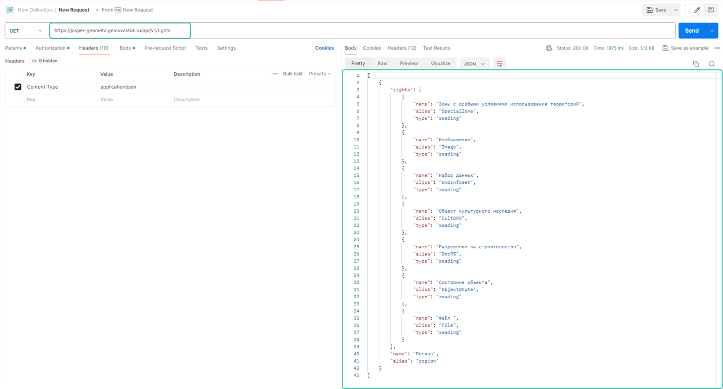Click Bulk Edit

[293, 74]
